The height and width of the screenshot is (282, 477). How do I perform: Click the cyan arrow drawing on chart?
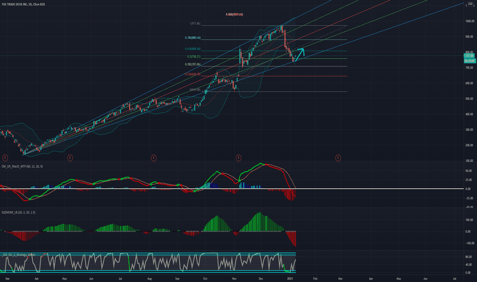[x=299, y=54]
